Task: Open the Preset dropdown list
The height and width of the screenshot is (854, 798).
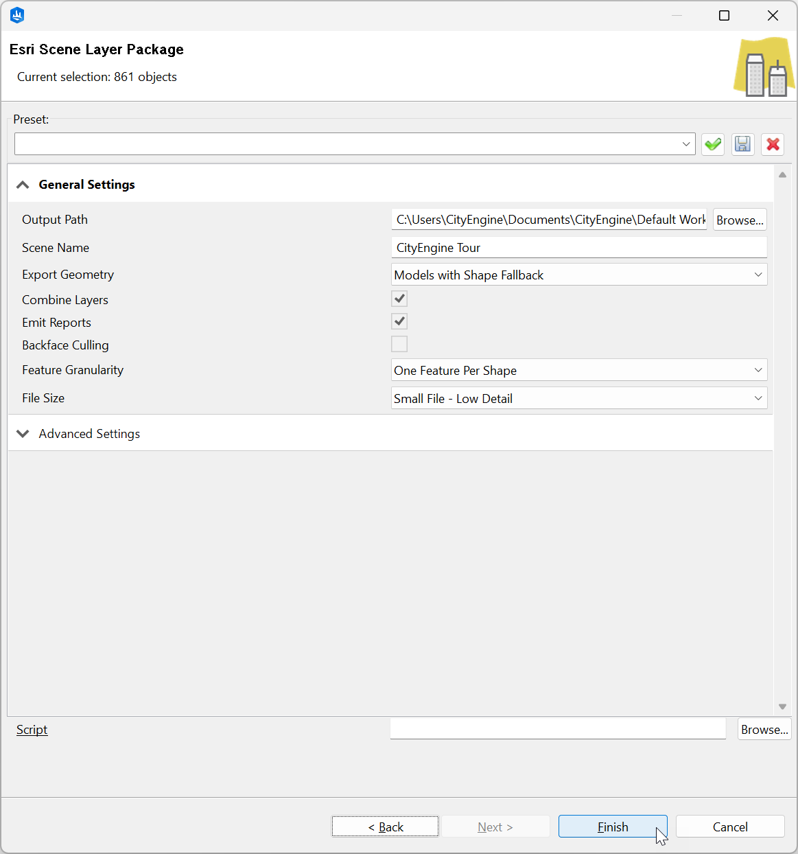Action: (685, 144)
